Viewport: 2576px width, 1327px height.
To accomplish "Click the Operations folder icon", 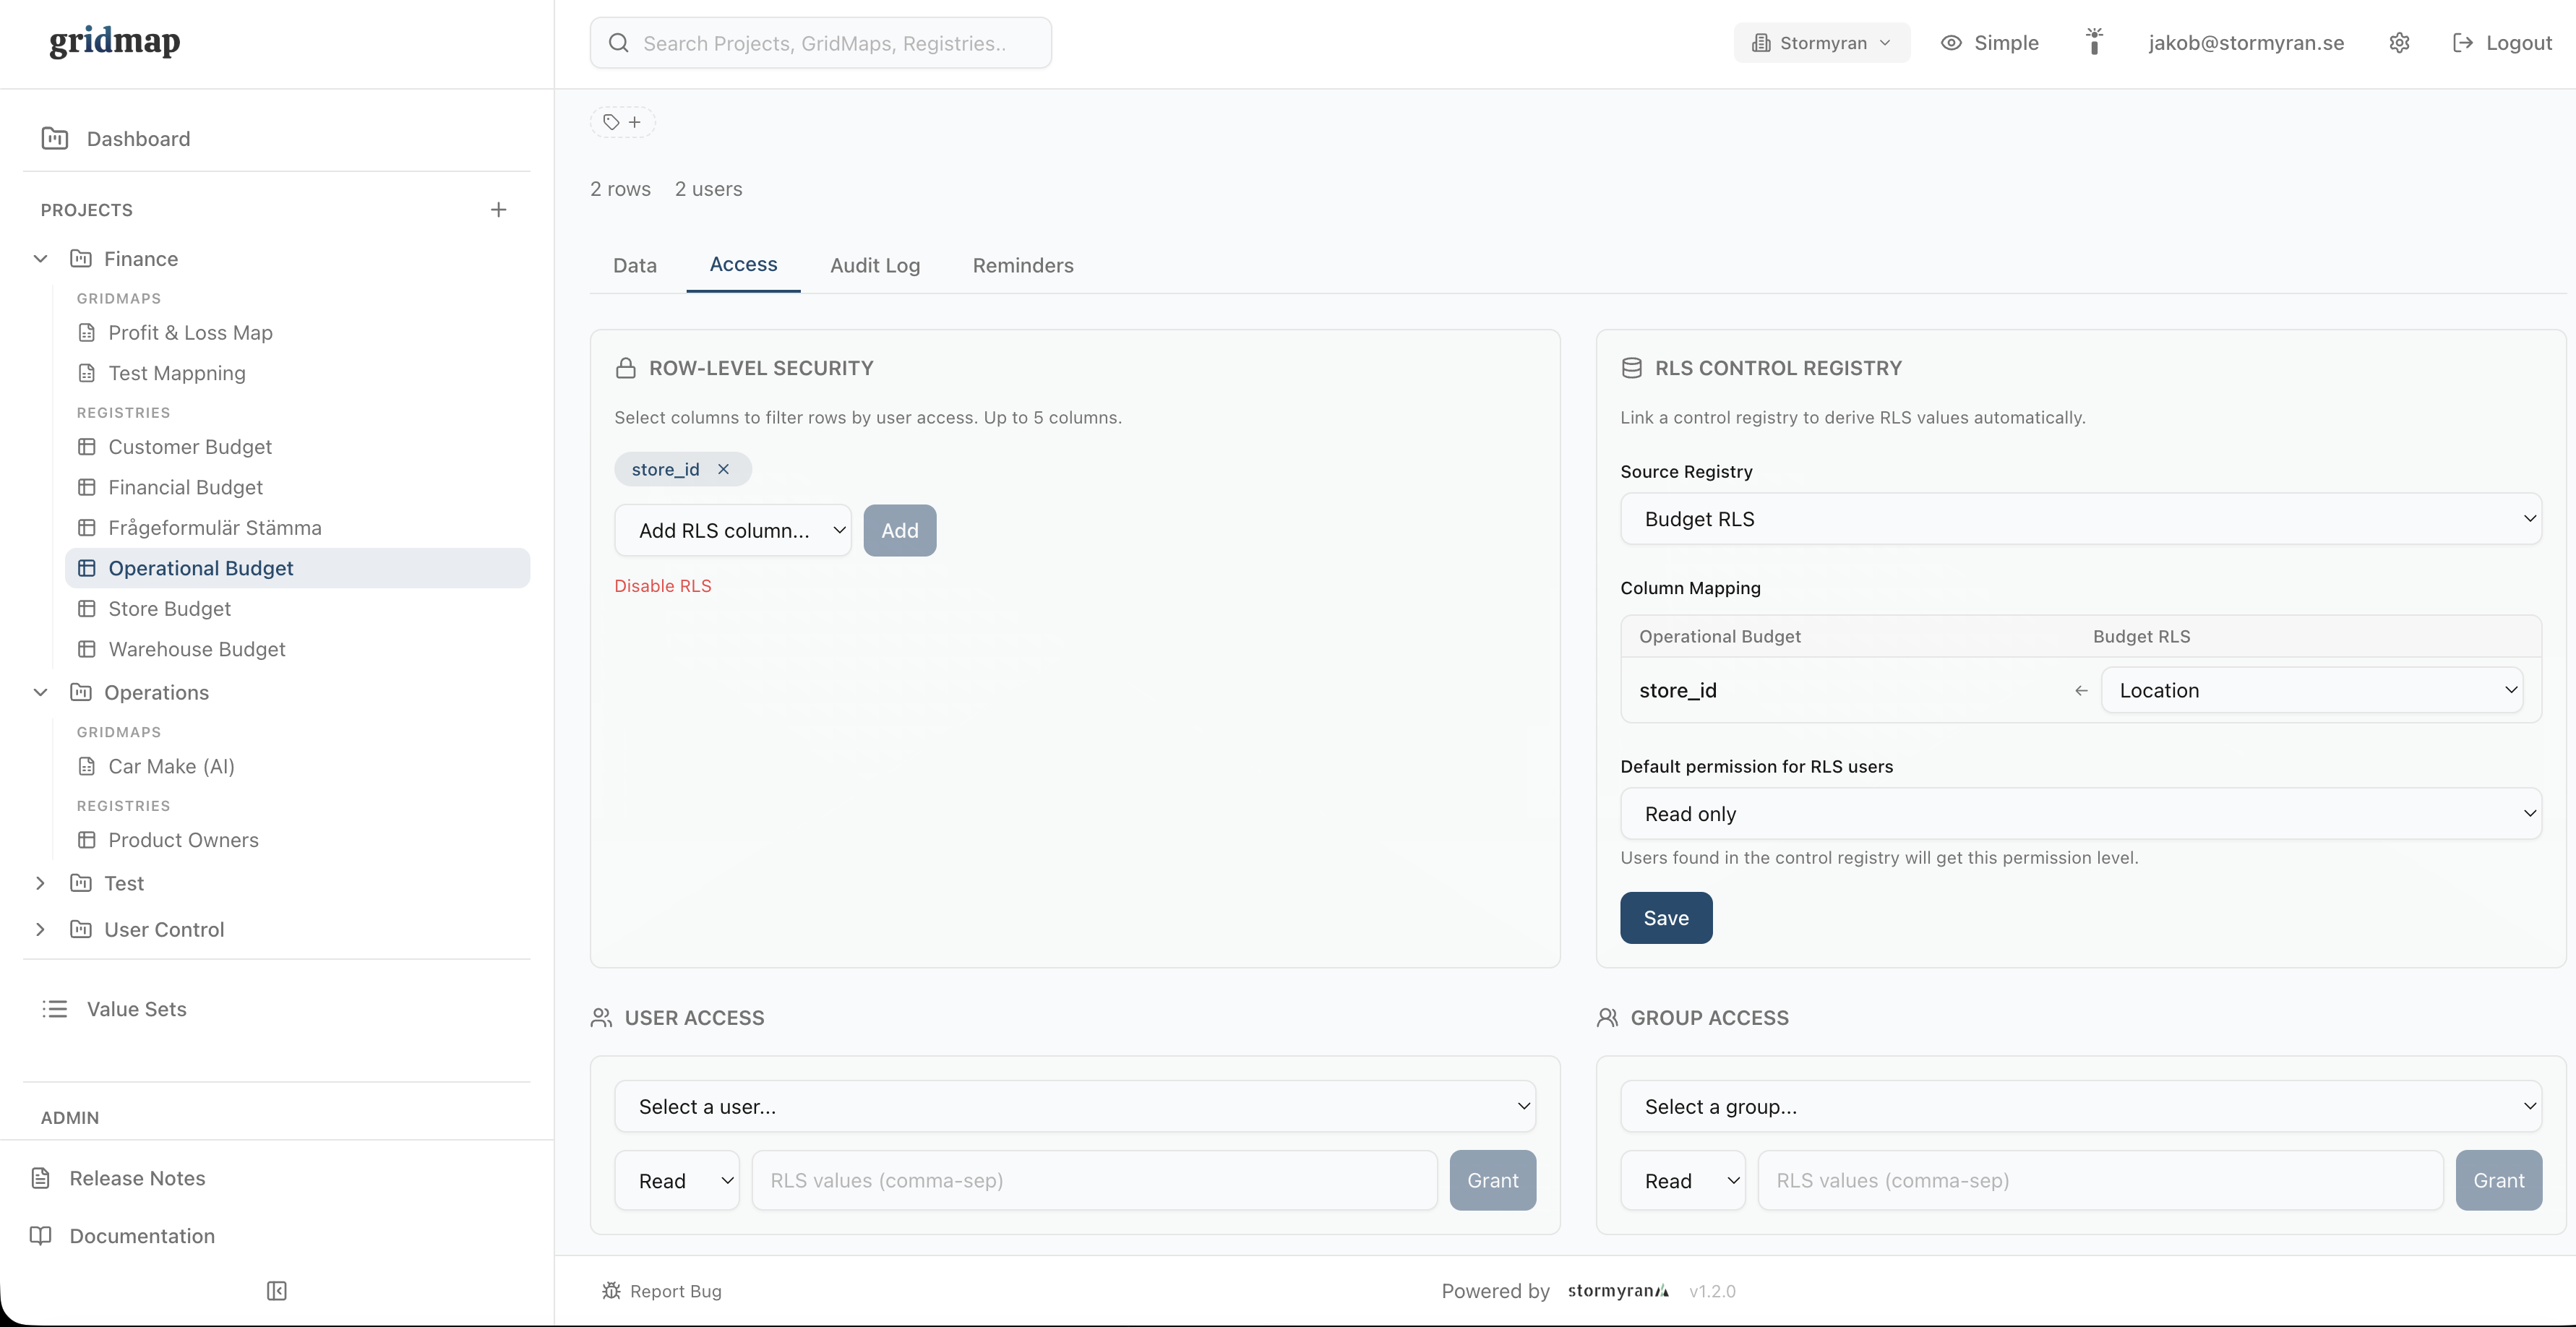I will click(81, 692).
